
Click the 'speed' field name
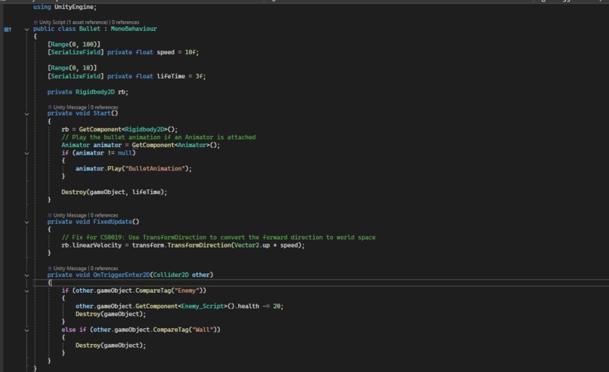pos(165,52)
